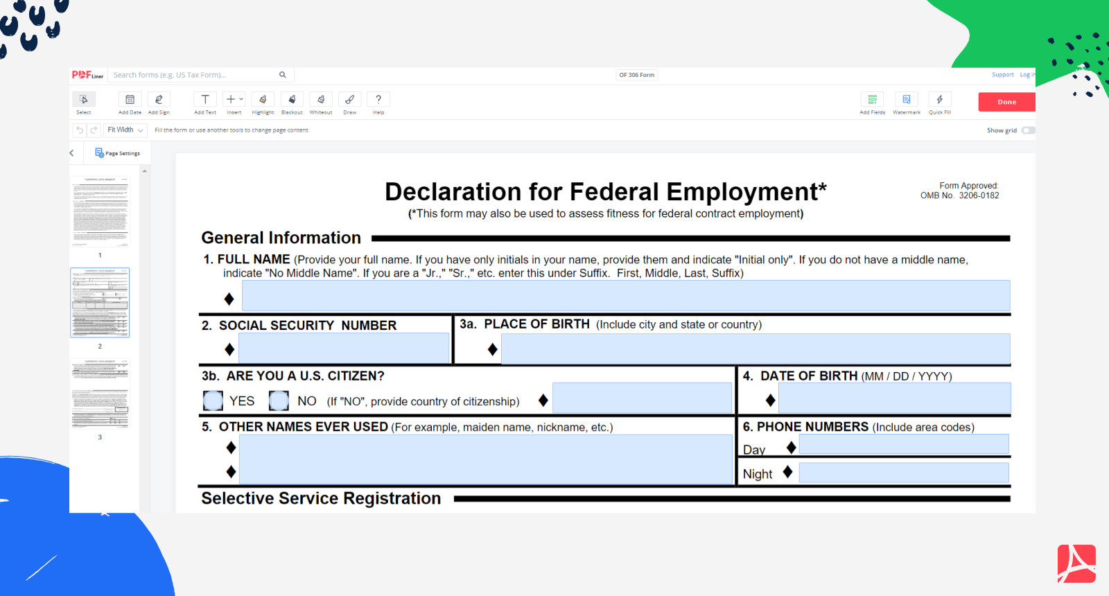This screenshot has width=1109, height=596.
Task: Select the Blackout tool
Action: click(x=292, y=100)
